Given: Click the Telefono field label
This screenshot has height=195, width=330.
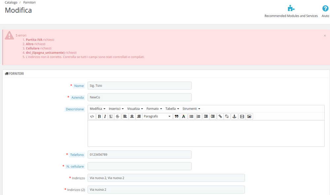Looking at the screenshot, I should click(77, 155).
